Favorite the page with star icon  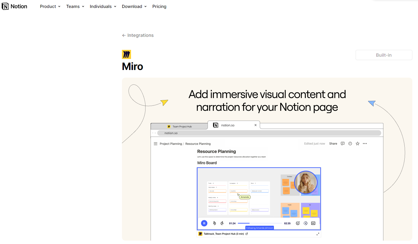pyautogui.click(x=358, y=144)
